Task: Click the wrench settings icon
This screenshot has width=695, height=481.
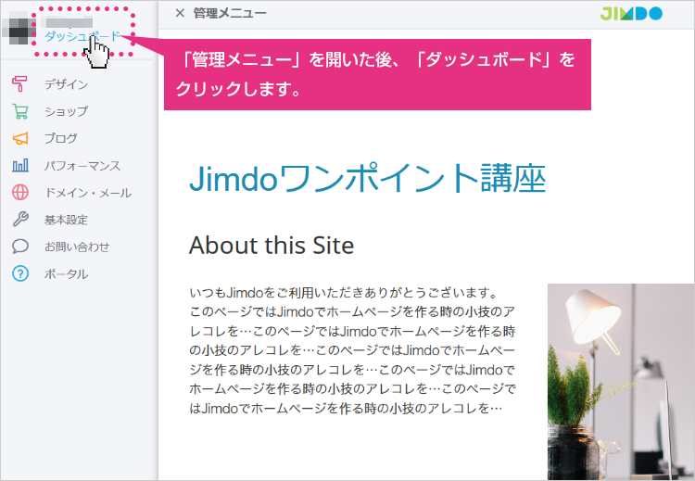Action: [x=20, y=220]
